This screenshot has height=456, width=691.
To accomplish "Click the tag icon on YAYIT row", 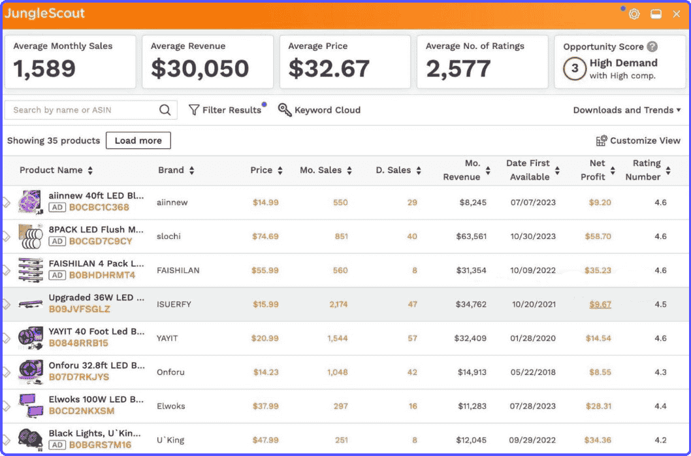I will [x=6, y=338].
